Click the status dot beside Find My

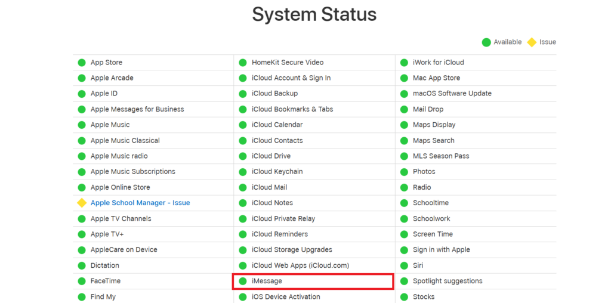tap(81, 297)
